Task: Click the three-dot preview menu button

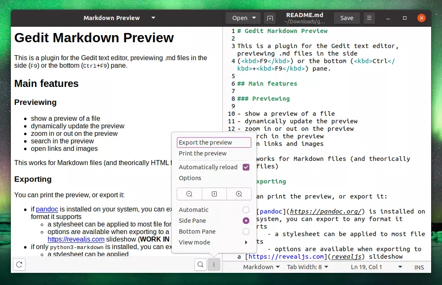Action: pyautogui.click(x=214, y=265)
